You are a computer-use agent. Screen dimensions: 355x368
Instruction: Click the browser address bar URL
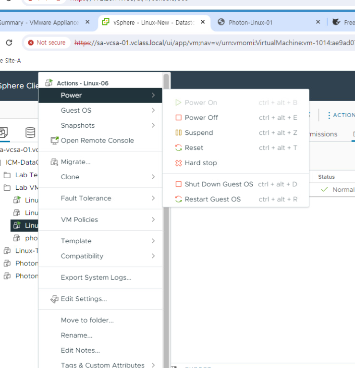pos(214,43)
